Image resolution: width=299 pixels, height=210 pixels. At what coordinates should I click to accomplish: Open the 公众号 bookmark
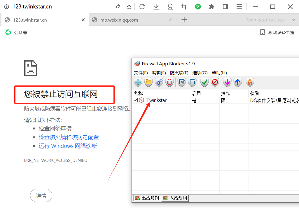[x=16, y=32]
